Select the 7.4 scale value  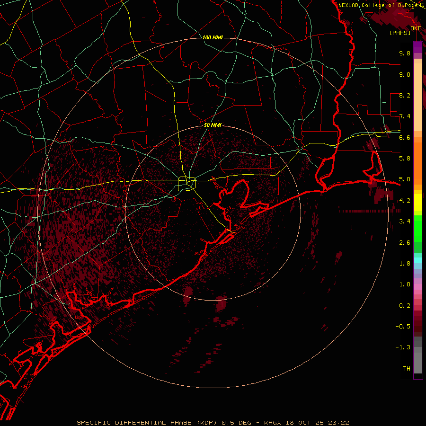[x=405, y=116]
